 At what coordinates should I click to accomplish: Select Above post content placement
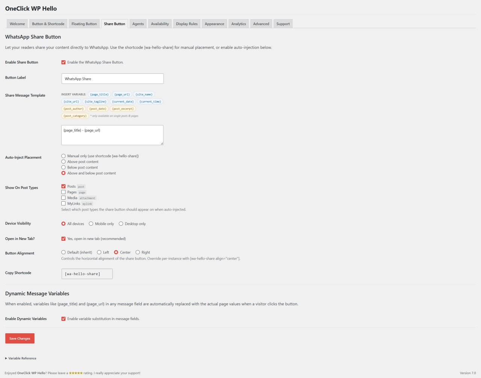[64, 162]
